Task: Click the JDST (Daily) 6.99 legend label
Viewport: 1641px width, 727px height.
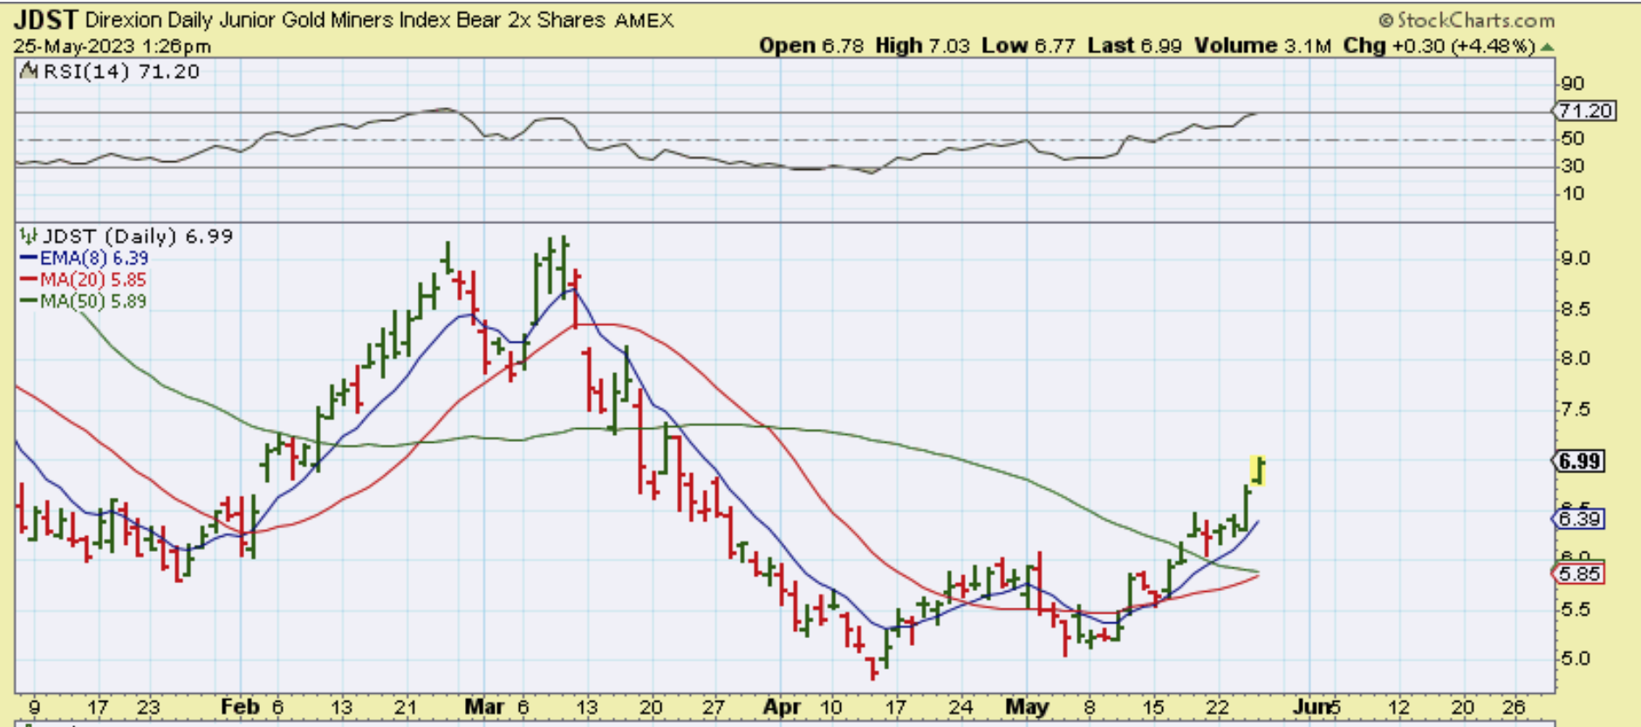Action: coord(138,236)
